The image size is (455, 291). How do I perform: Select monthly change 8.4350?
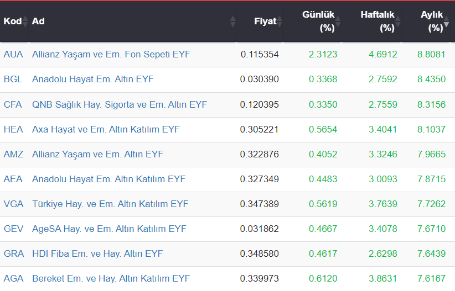pos(432,80)
